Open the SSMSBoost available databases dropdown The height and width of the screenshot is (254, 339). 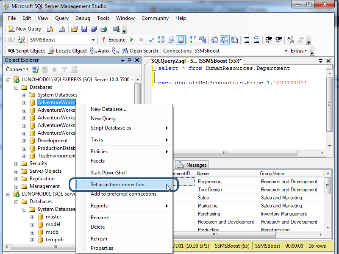93,40
